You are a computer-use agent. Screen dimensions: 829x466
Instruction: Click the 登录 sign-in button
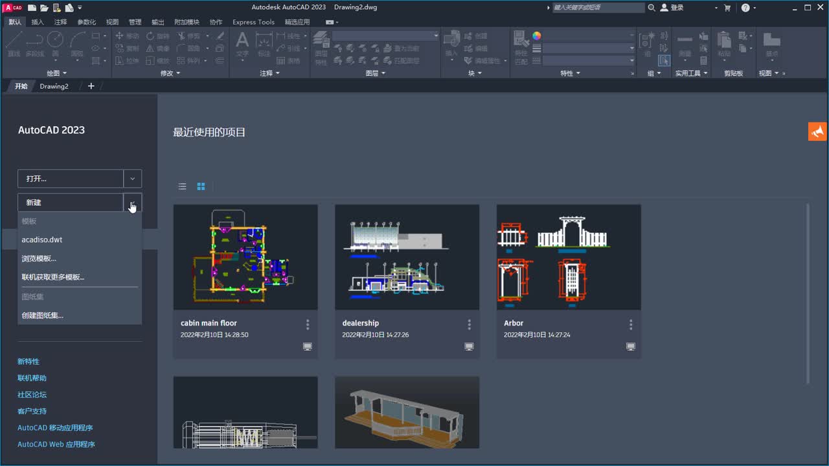[672, 8]
